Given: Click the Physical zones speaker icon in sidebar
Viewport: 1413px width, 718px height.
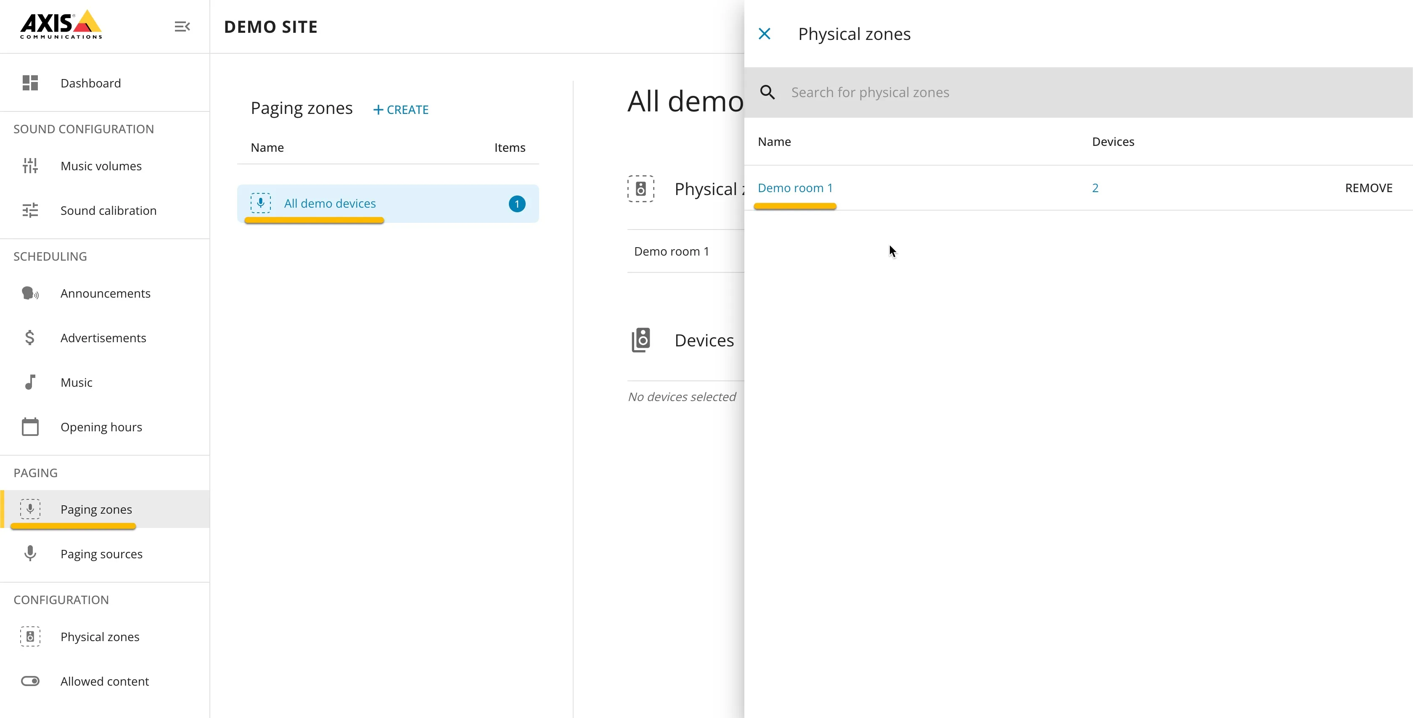Looking at the screenshot, I should coord(30,636).
